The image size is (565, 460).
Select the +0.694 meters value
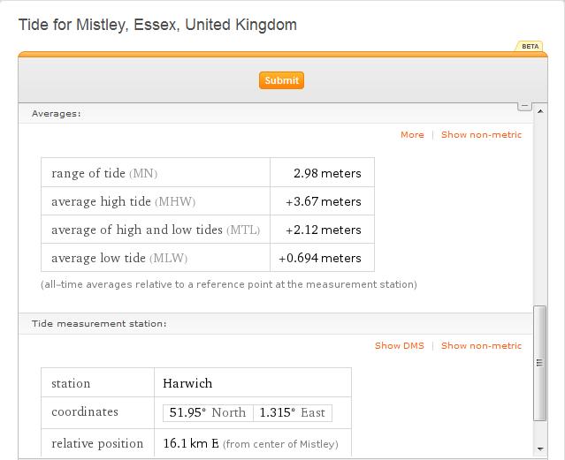[320, 258]
